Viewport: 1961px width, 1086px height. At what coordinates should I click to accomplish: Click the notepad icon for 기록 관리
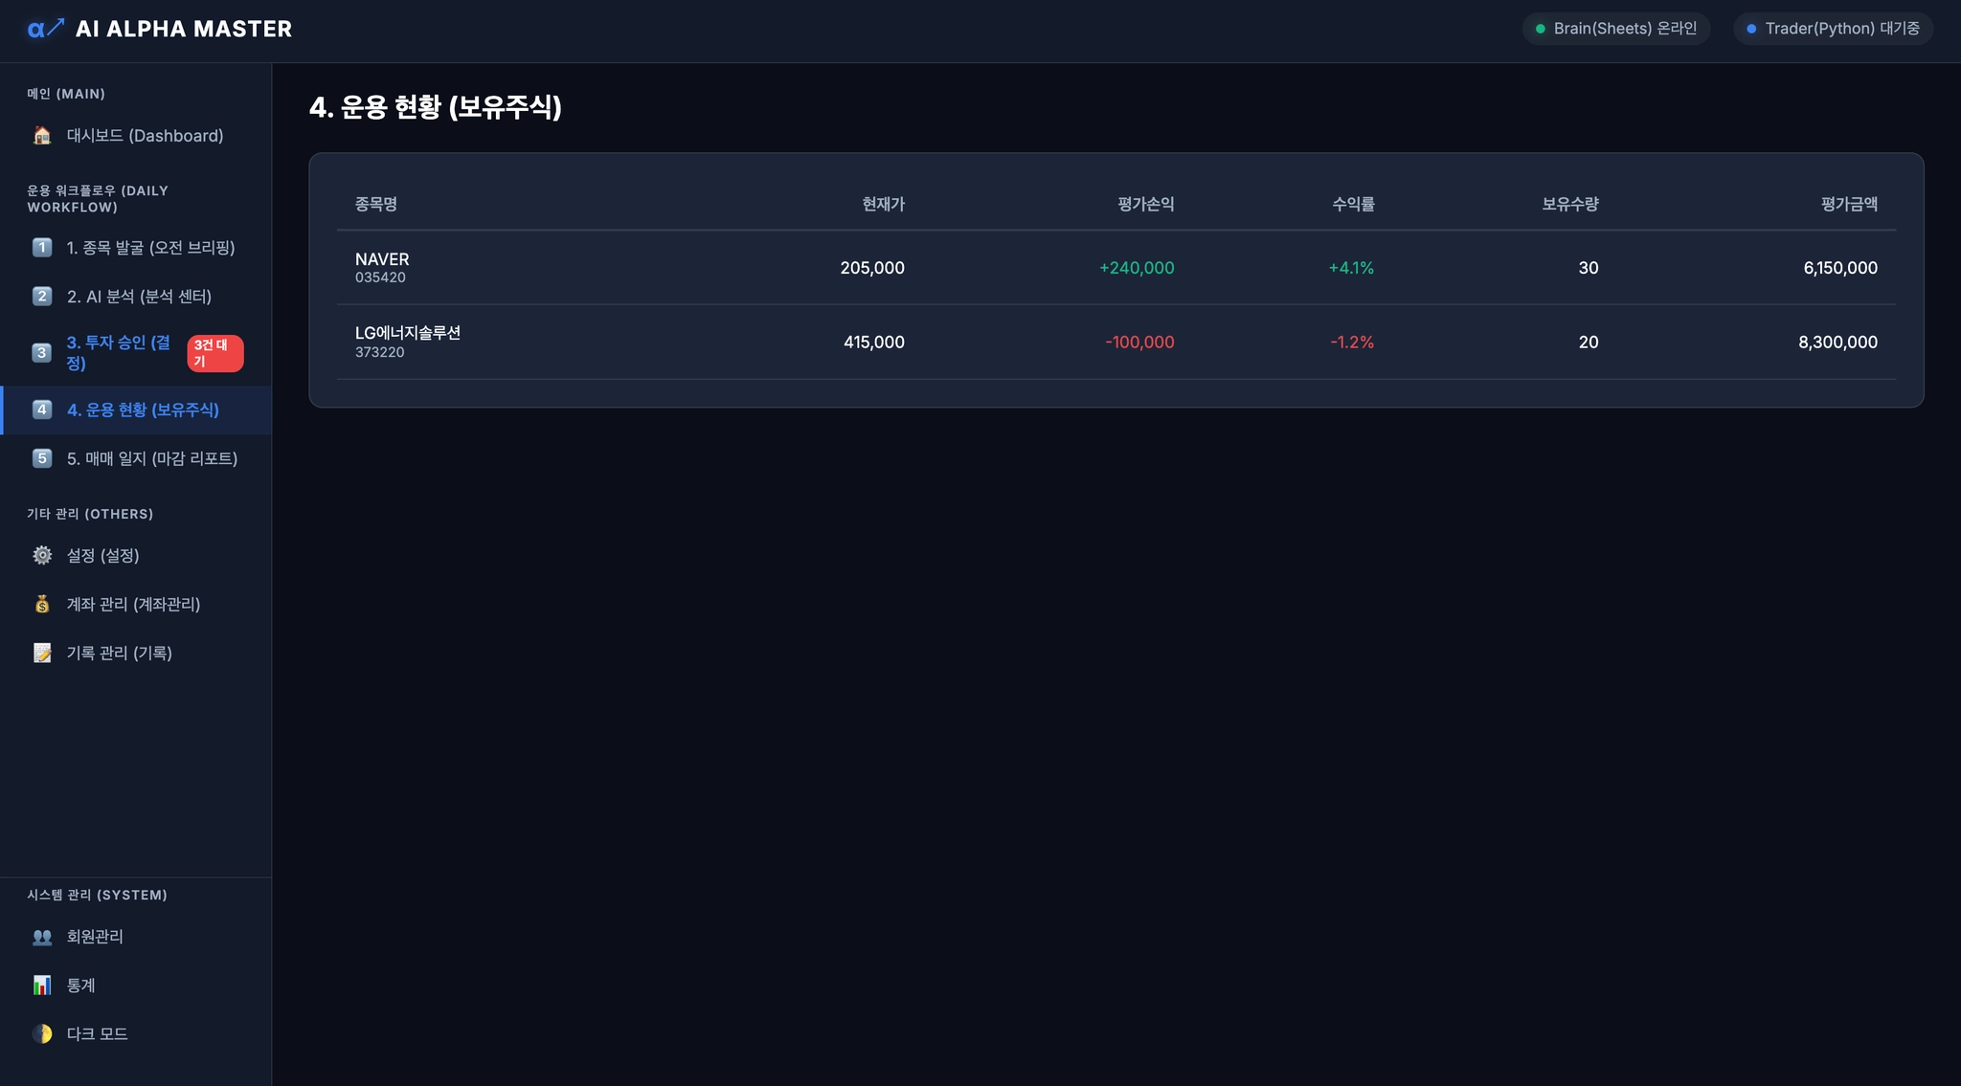pos(42,654)
